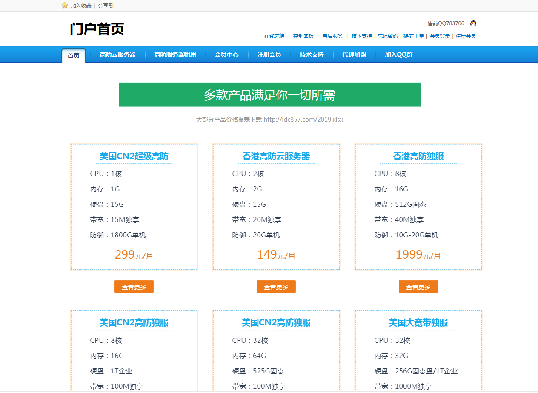The width and height of the screenshot is (538, 393).
Task: Click the QQ penguin icon
Action: [x=473, y=23]
